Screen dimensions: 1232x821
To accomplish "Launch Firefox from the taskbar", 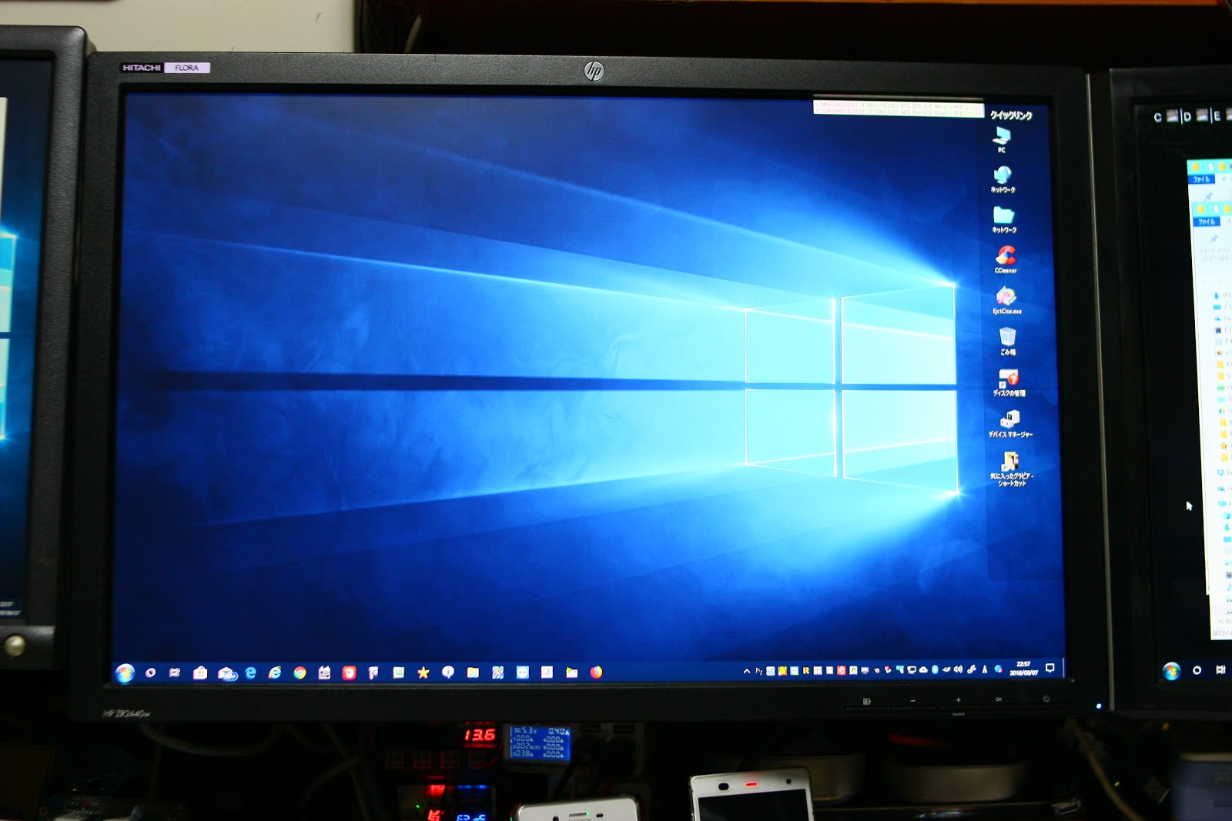I will (x=596, y=672).
